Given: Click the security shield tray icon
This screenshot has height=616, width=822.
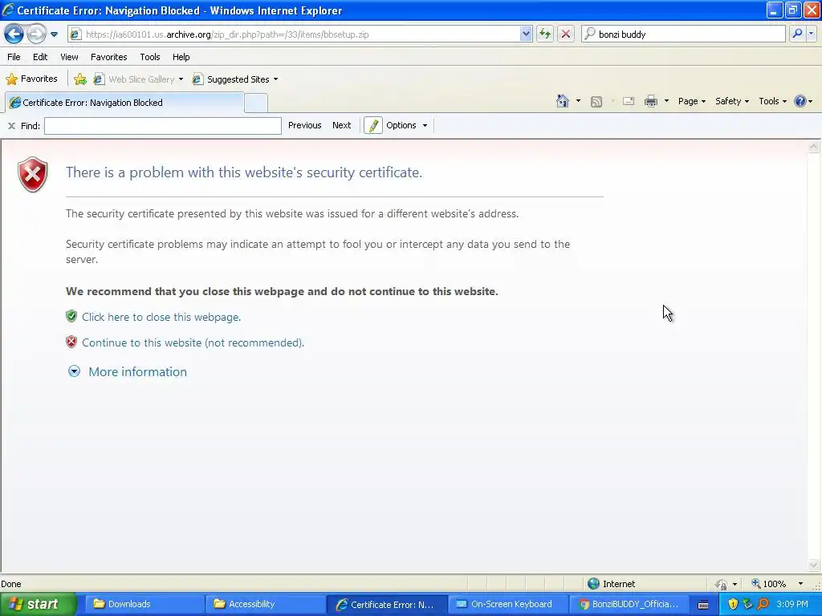Looking at the screenshot, I should coord(733,604).
